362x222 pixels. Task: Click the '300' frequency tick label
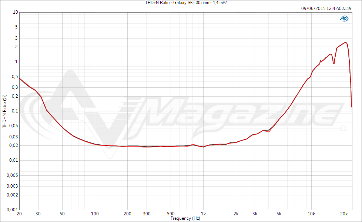point(147,214)
